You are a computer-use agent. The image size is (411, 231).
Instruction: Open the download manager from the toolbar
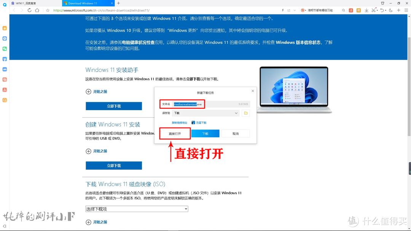(367, 10)
